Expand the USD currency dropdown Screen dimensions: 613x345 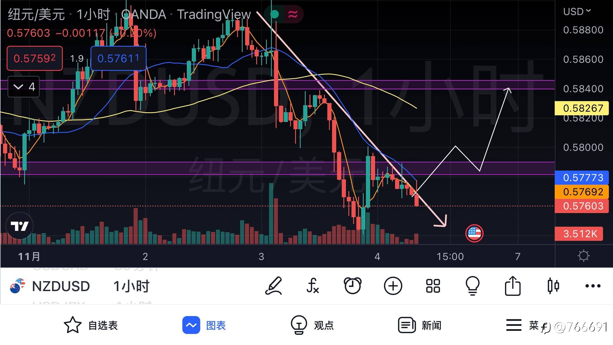point(577,12)
